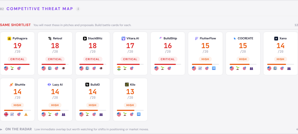Image resolution: width=298 pixels, height=134 pixels.
Task: Click the Pythagora logo icon
Action: pyautogui.click(x=9, y=39)
